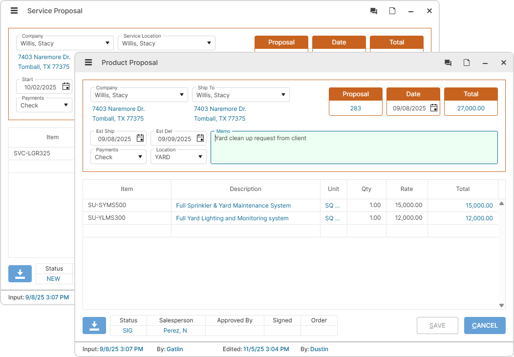The width and height of the screenshot is (514, 357).
Task: Click the scroll down arrow in item grid
Action: 501,305
